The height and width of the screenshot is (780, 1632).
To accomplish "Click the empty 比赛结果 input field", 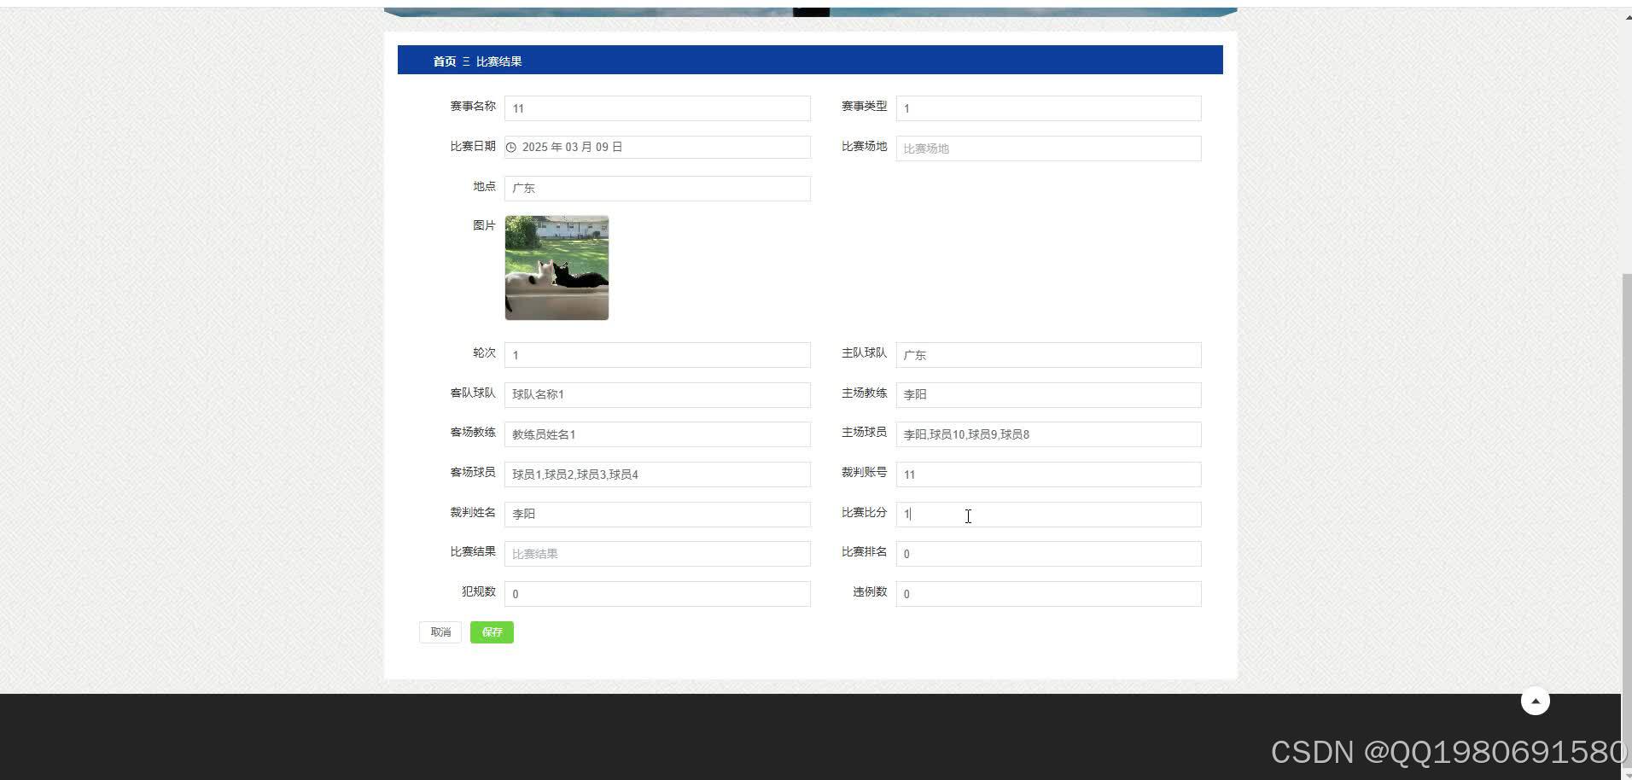I will pyautogui.click(x=657, y=553).
